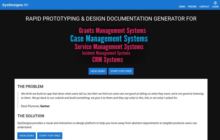Image resolution: width=220 pixels, height=140 pixels.
Task: Click the Beta badge next to logo
Action: (26, 5)
